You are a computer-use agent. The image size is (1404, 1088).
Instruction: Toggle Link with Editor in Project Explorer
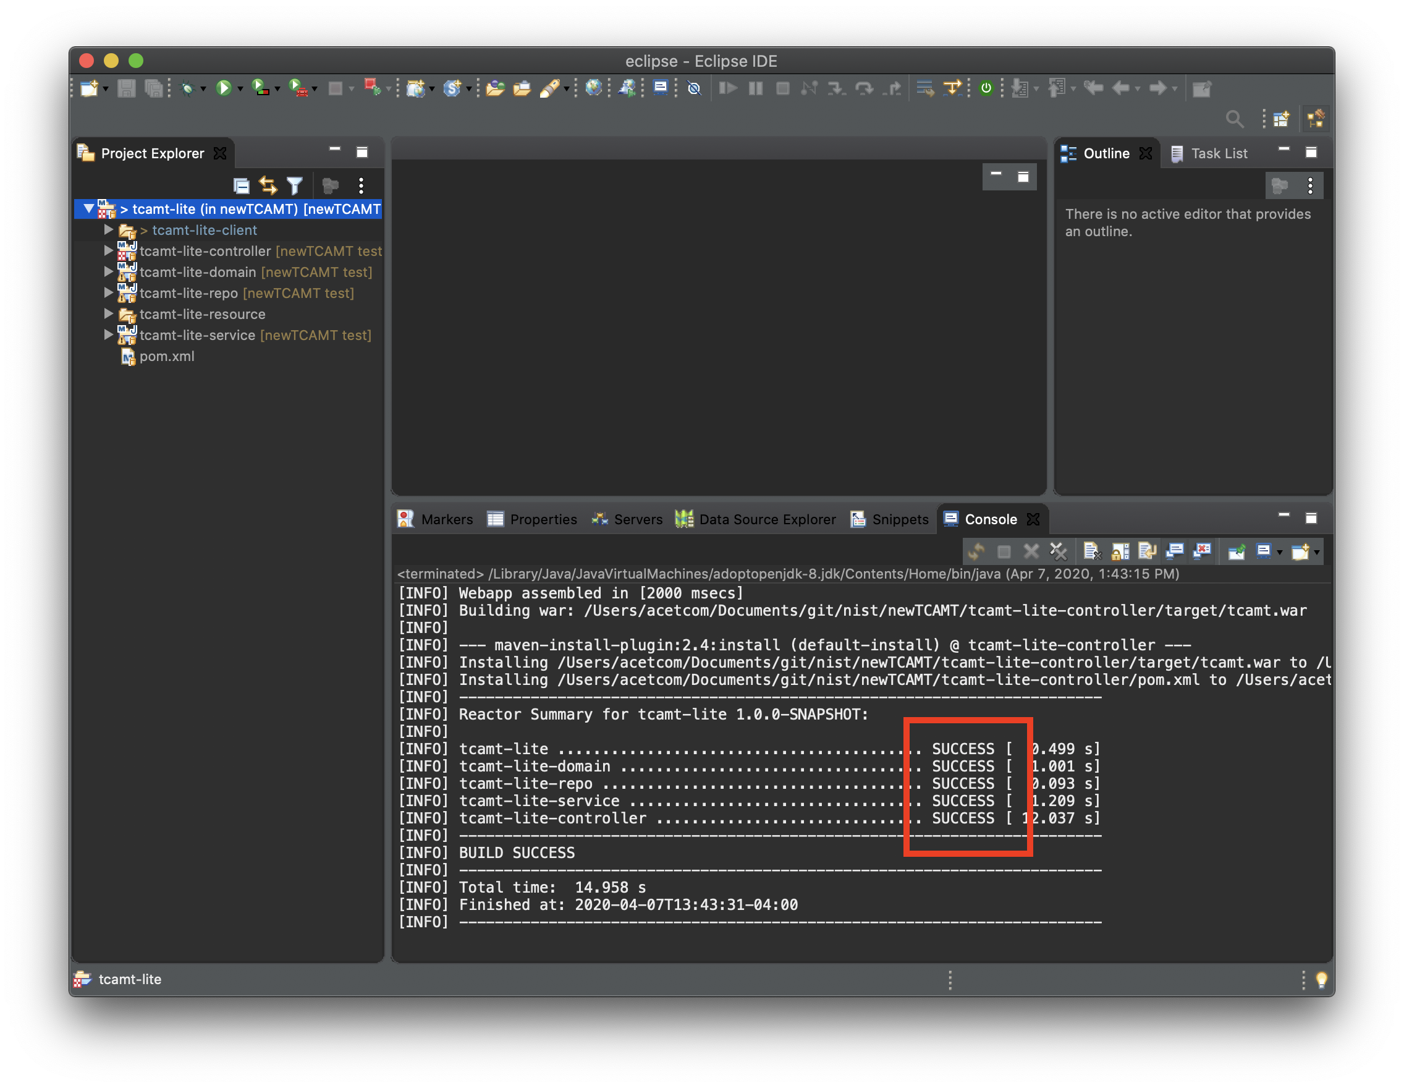(x=268, y=186)
